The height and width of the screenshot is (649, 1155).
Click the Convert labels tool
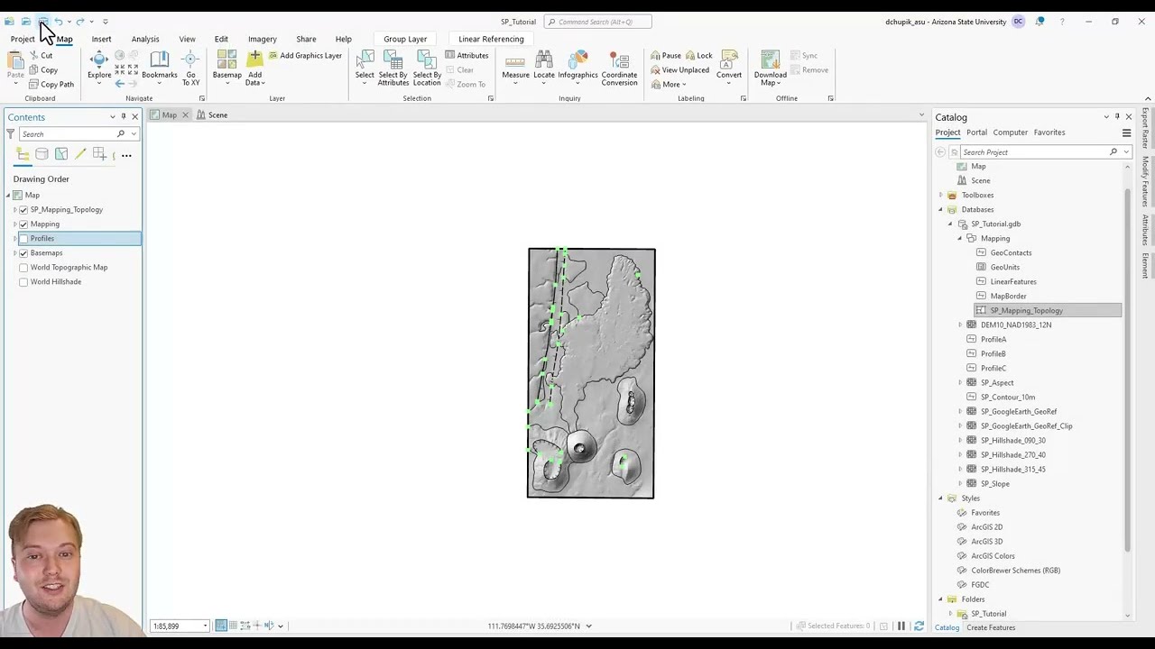click(729, 69)
